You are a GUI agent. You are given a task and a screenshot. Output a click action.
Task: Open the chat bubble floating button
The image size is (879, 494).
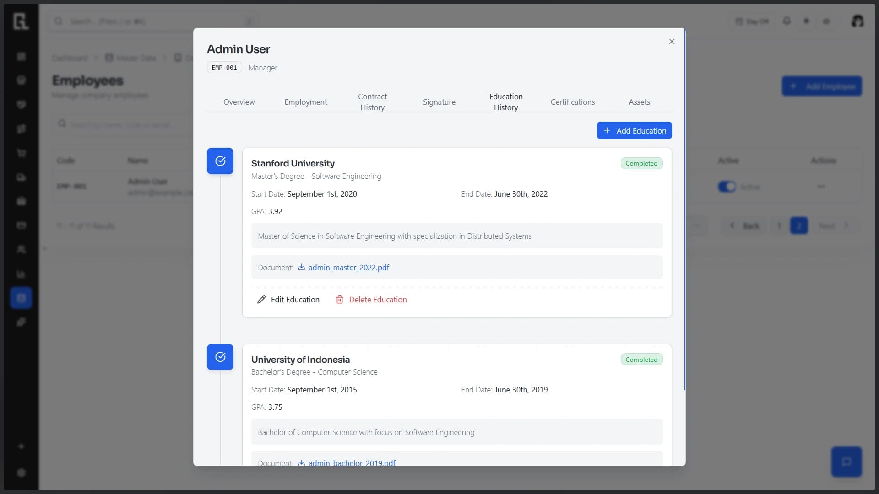(846, 462)
